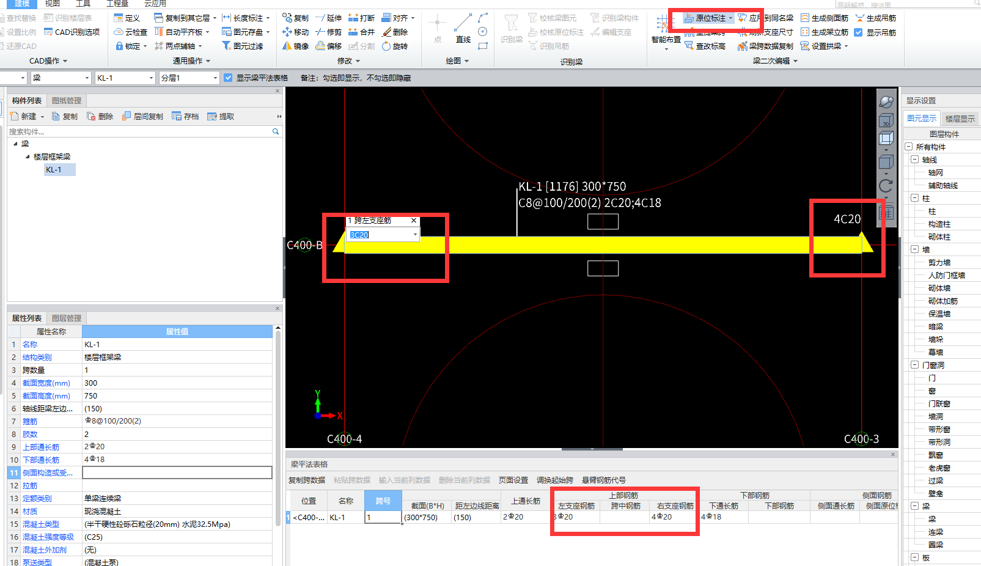This screenshot has height=566, width=981.
Task: Select the 延伸 extend tool
Action: pos(328,18)
